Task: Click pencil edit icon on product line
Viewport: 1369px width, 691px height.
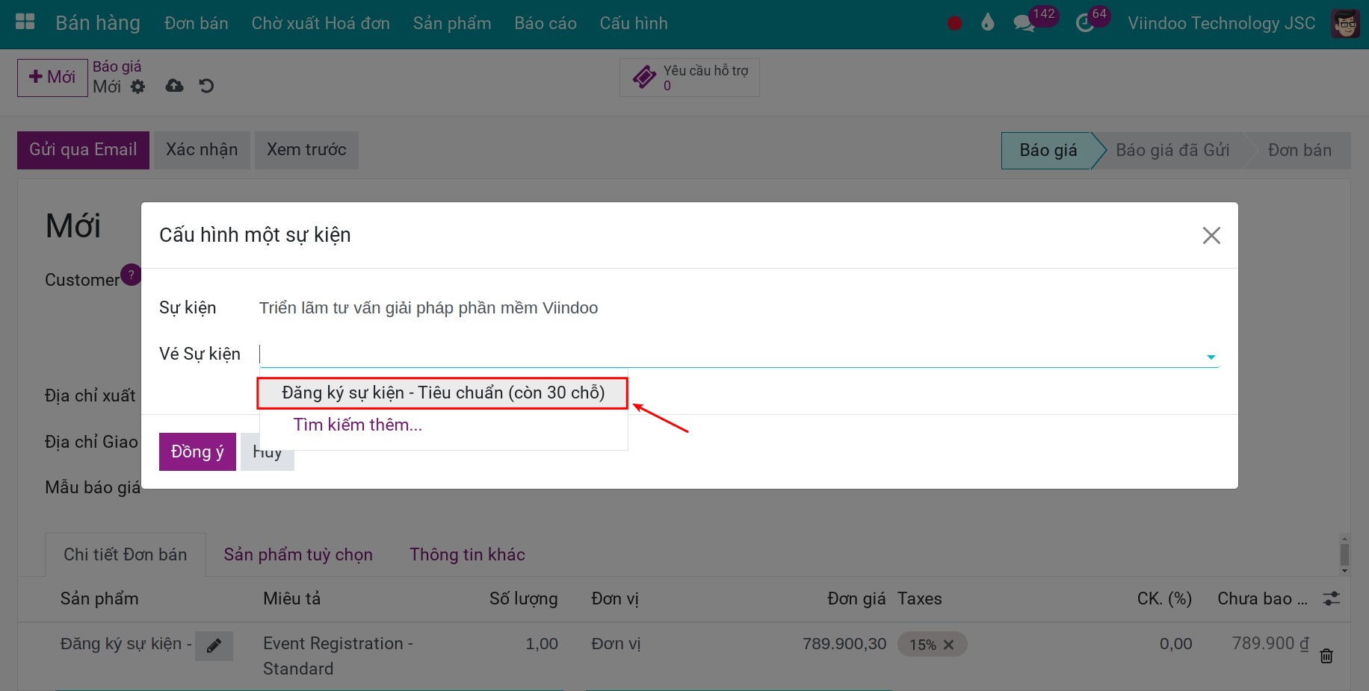Action: pyautogui.click(x=214, y=645)
